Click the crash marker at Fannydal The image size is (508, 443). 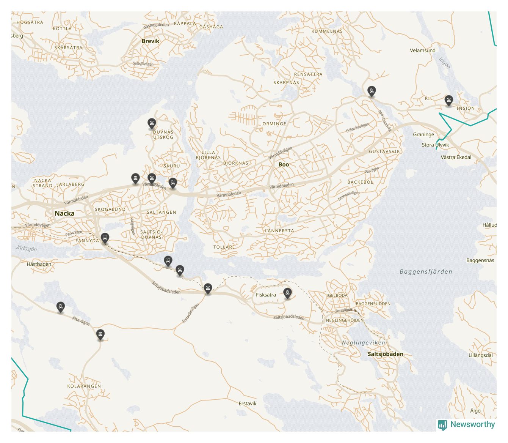[105, 238]
